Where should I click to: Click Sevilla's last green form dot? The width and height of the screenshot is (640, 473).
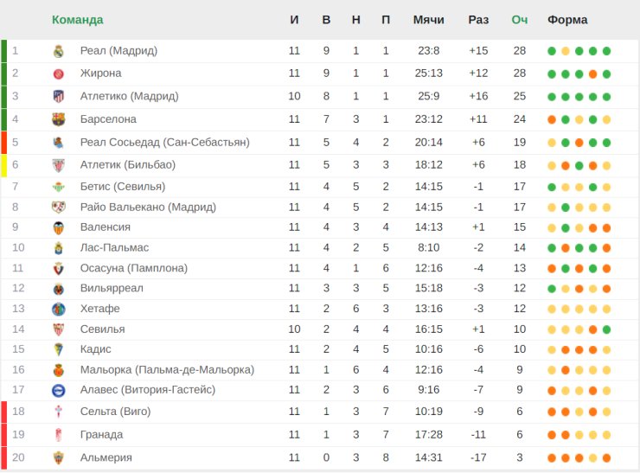(606, 329)
